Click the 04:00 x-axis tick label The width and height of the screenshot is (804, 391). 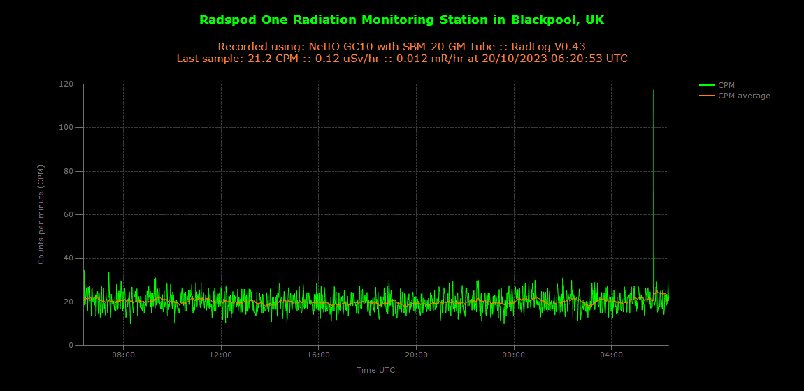(x=611, y=355)
